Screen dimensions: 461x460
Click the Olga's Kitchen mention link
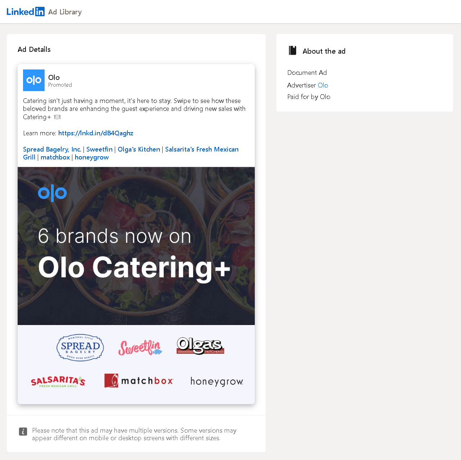point(139,149)
